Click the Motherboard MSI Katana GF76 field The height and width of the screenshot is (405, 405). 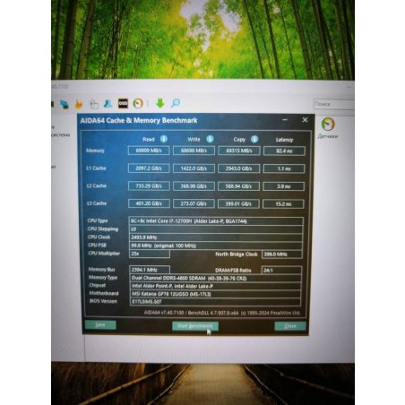click(215, 294)
